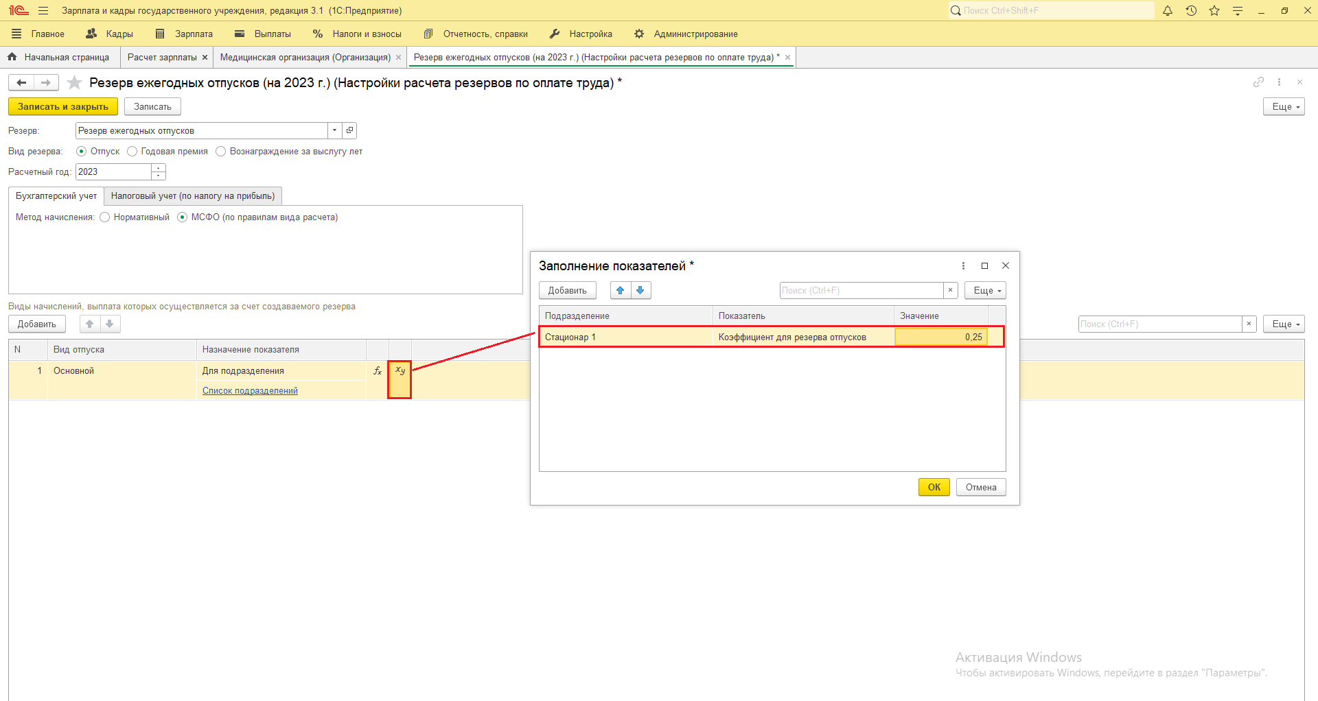Open notifications bell icon
Viewport: 1318px width, 701px height.
[x=1168, y=11]
